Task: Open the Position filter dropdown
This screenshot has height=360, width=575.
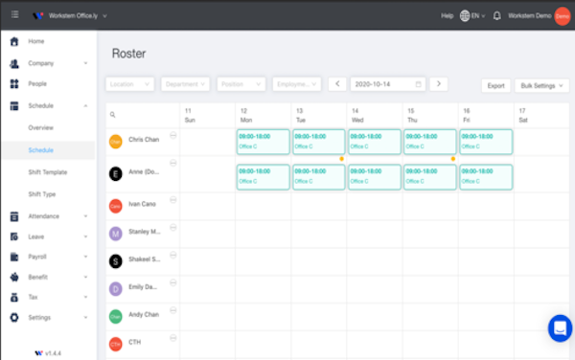Action: coord(241,84)
